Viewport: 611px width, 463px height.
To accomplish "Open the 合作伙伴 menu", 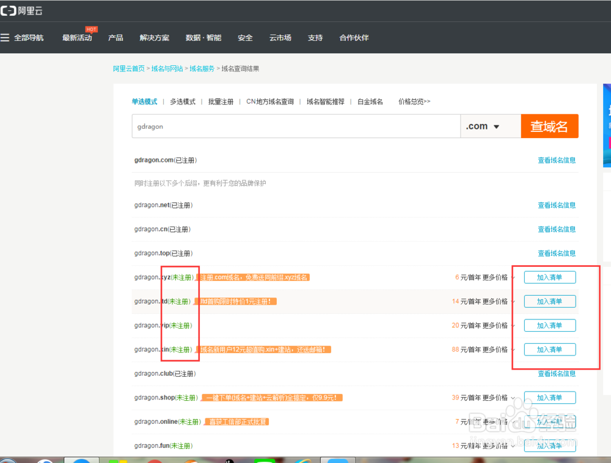I will pos(354,38).
